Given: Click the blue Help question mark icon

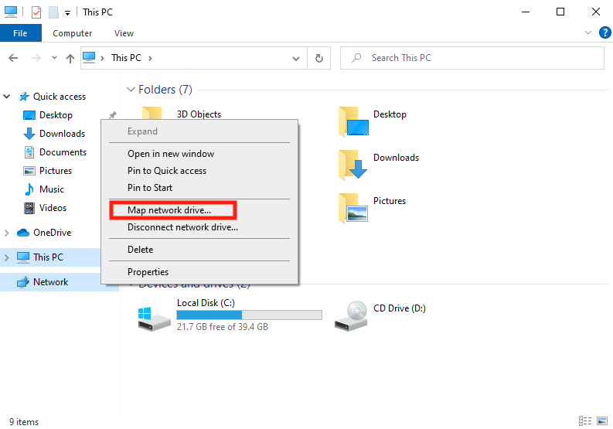Looking at the screenshot, I should tap(605, 33).
